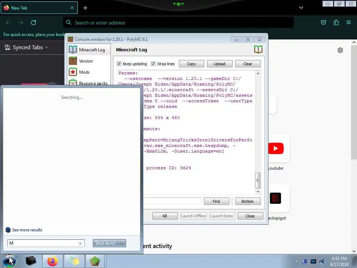Click the log vertical scrollbar thumb
Screen dimensions: 357x268
(258, 180)
